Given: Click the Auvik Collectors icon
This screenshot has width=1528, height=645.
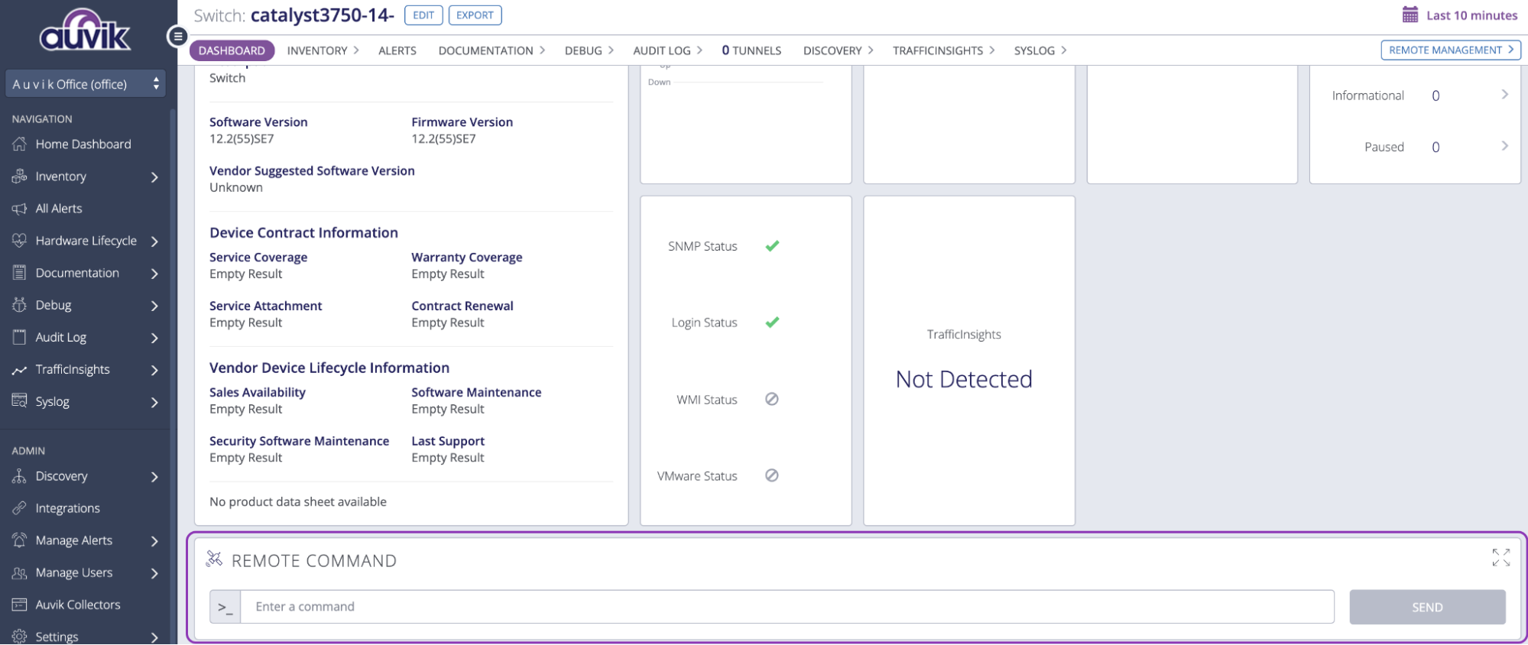Looking at the screenshot, I should (20, 604).
